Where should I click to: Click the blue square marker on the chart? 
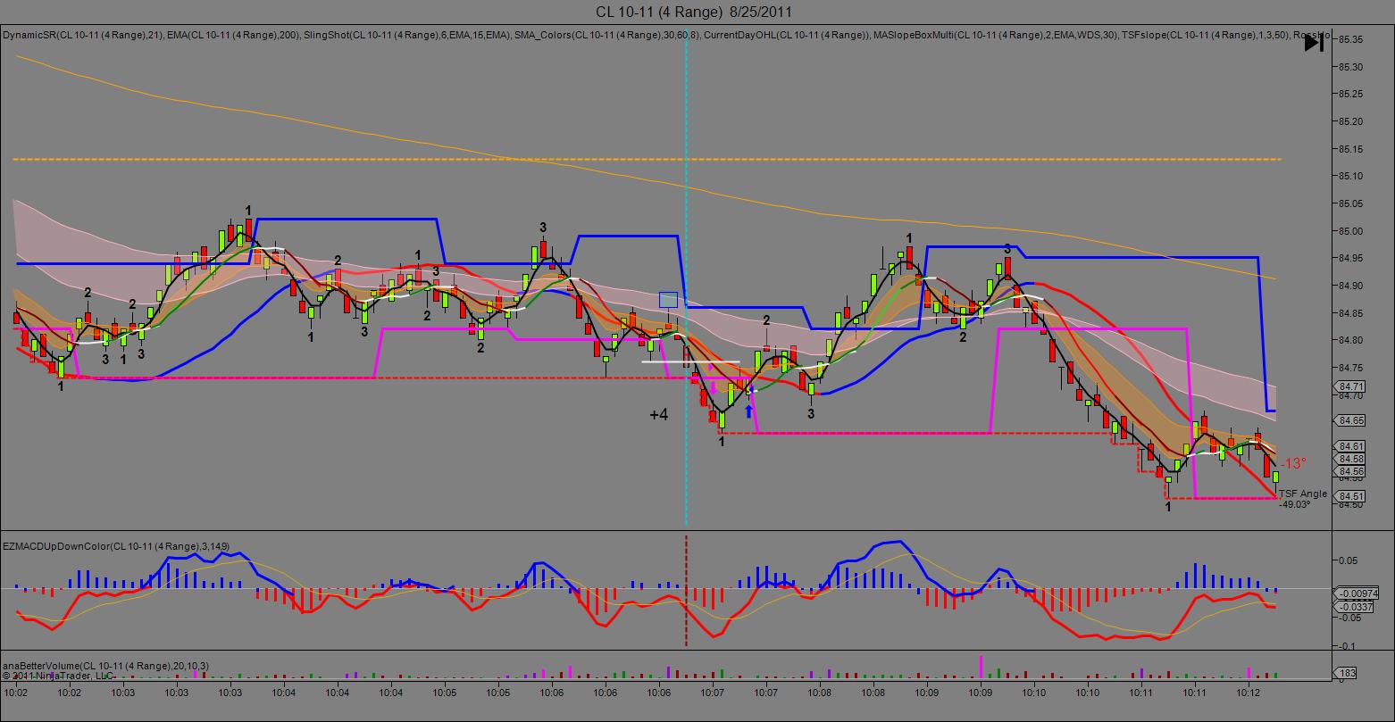[668, 300]
